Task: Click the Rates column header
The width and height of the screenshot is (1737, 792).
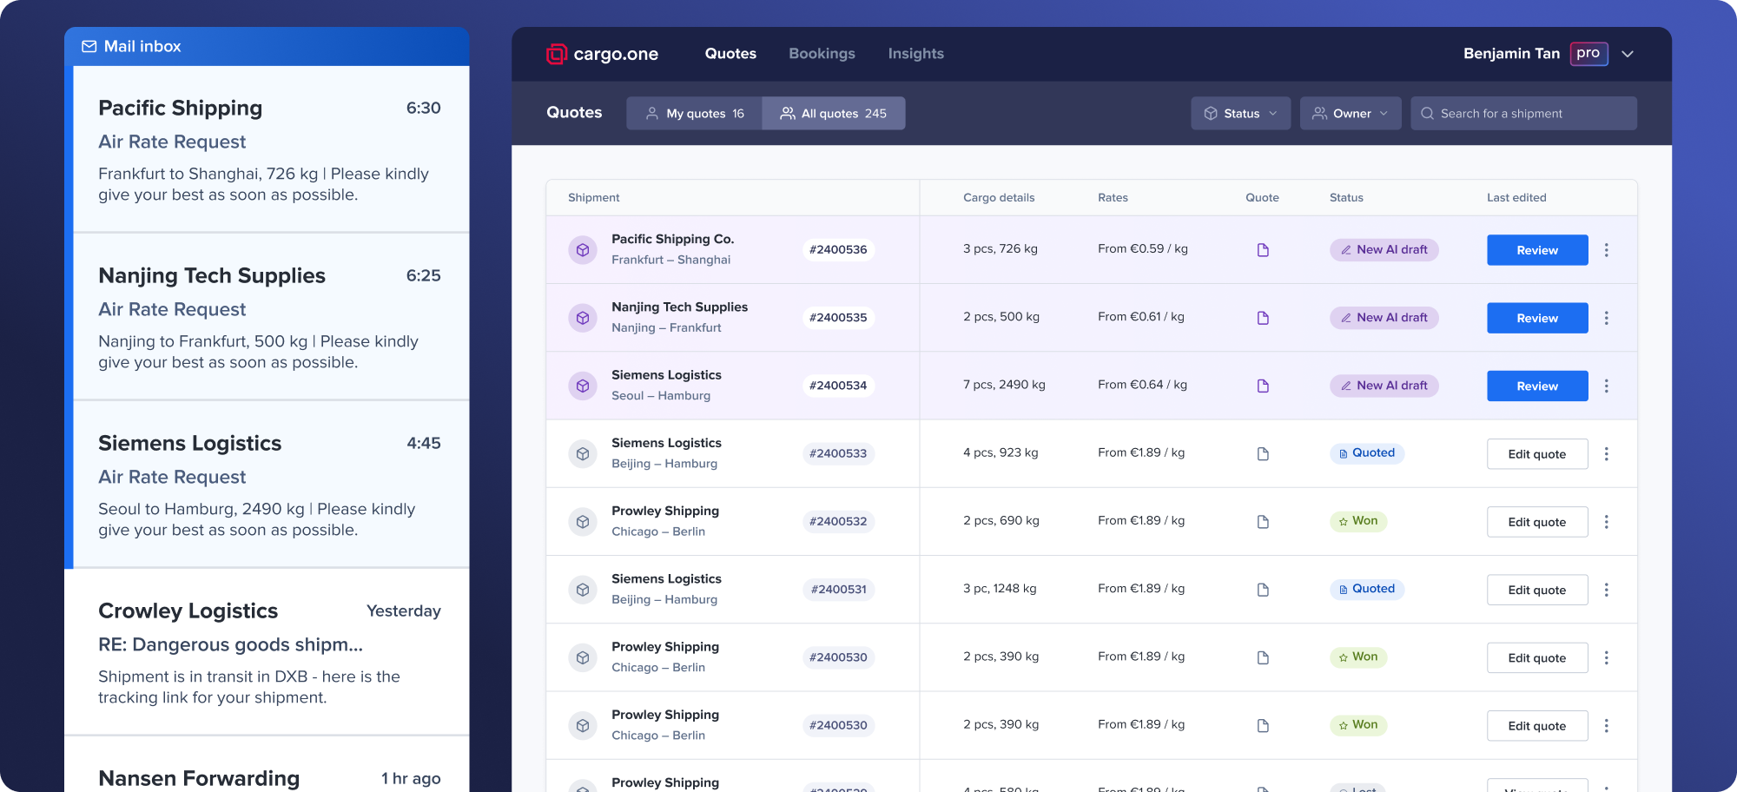Action: tap(1113, 198)
